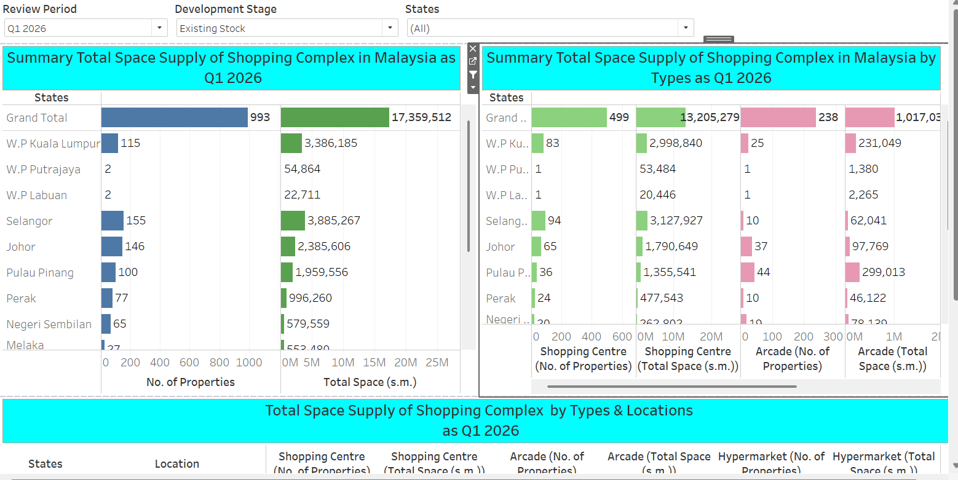Click the blue W.P Kuala Lumpur bar labeled 115
This screenshot has width=958, height=480.
[x=109, y=143]
